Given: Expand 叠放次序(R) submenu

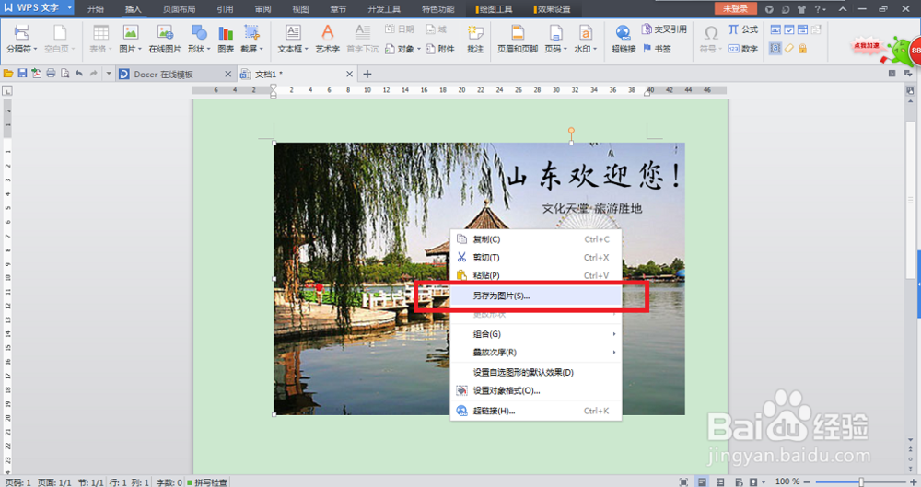Looking at the screenshot, I should 536,352.
